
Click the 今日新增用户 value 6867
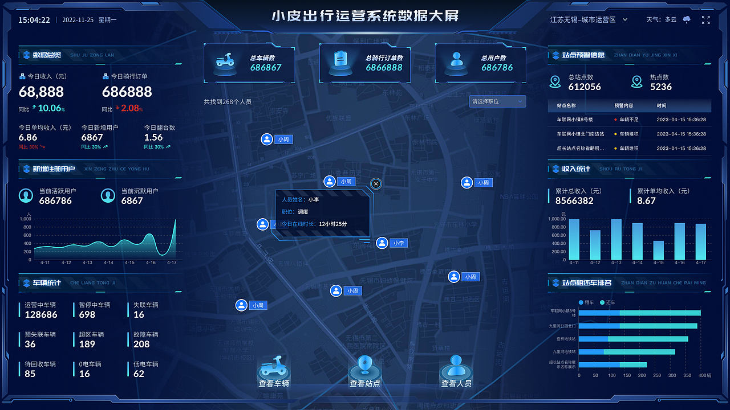coord(92,137)
